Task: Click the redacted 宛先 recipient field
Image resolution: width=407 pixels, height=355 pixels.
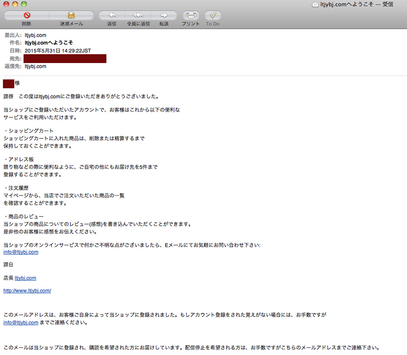Action: pyautogui.click(x=65, y=59)
